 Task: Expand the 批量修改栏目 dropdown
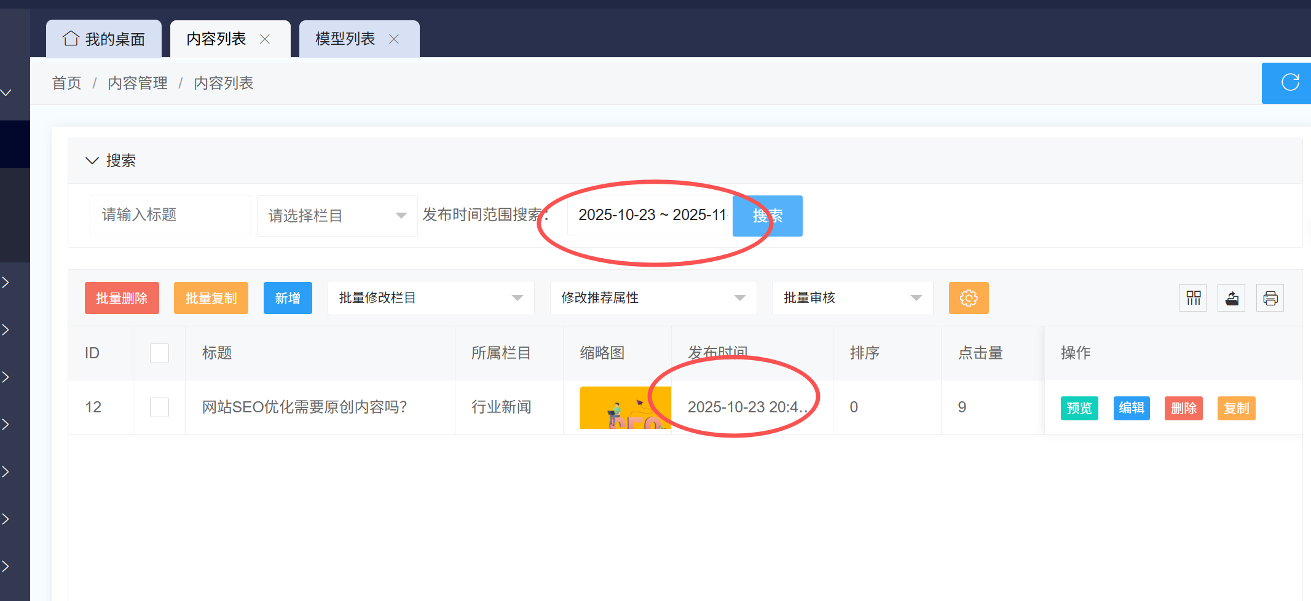pos(430,298)
